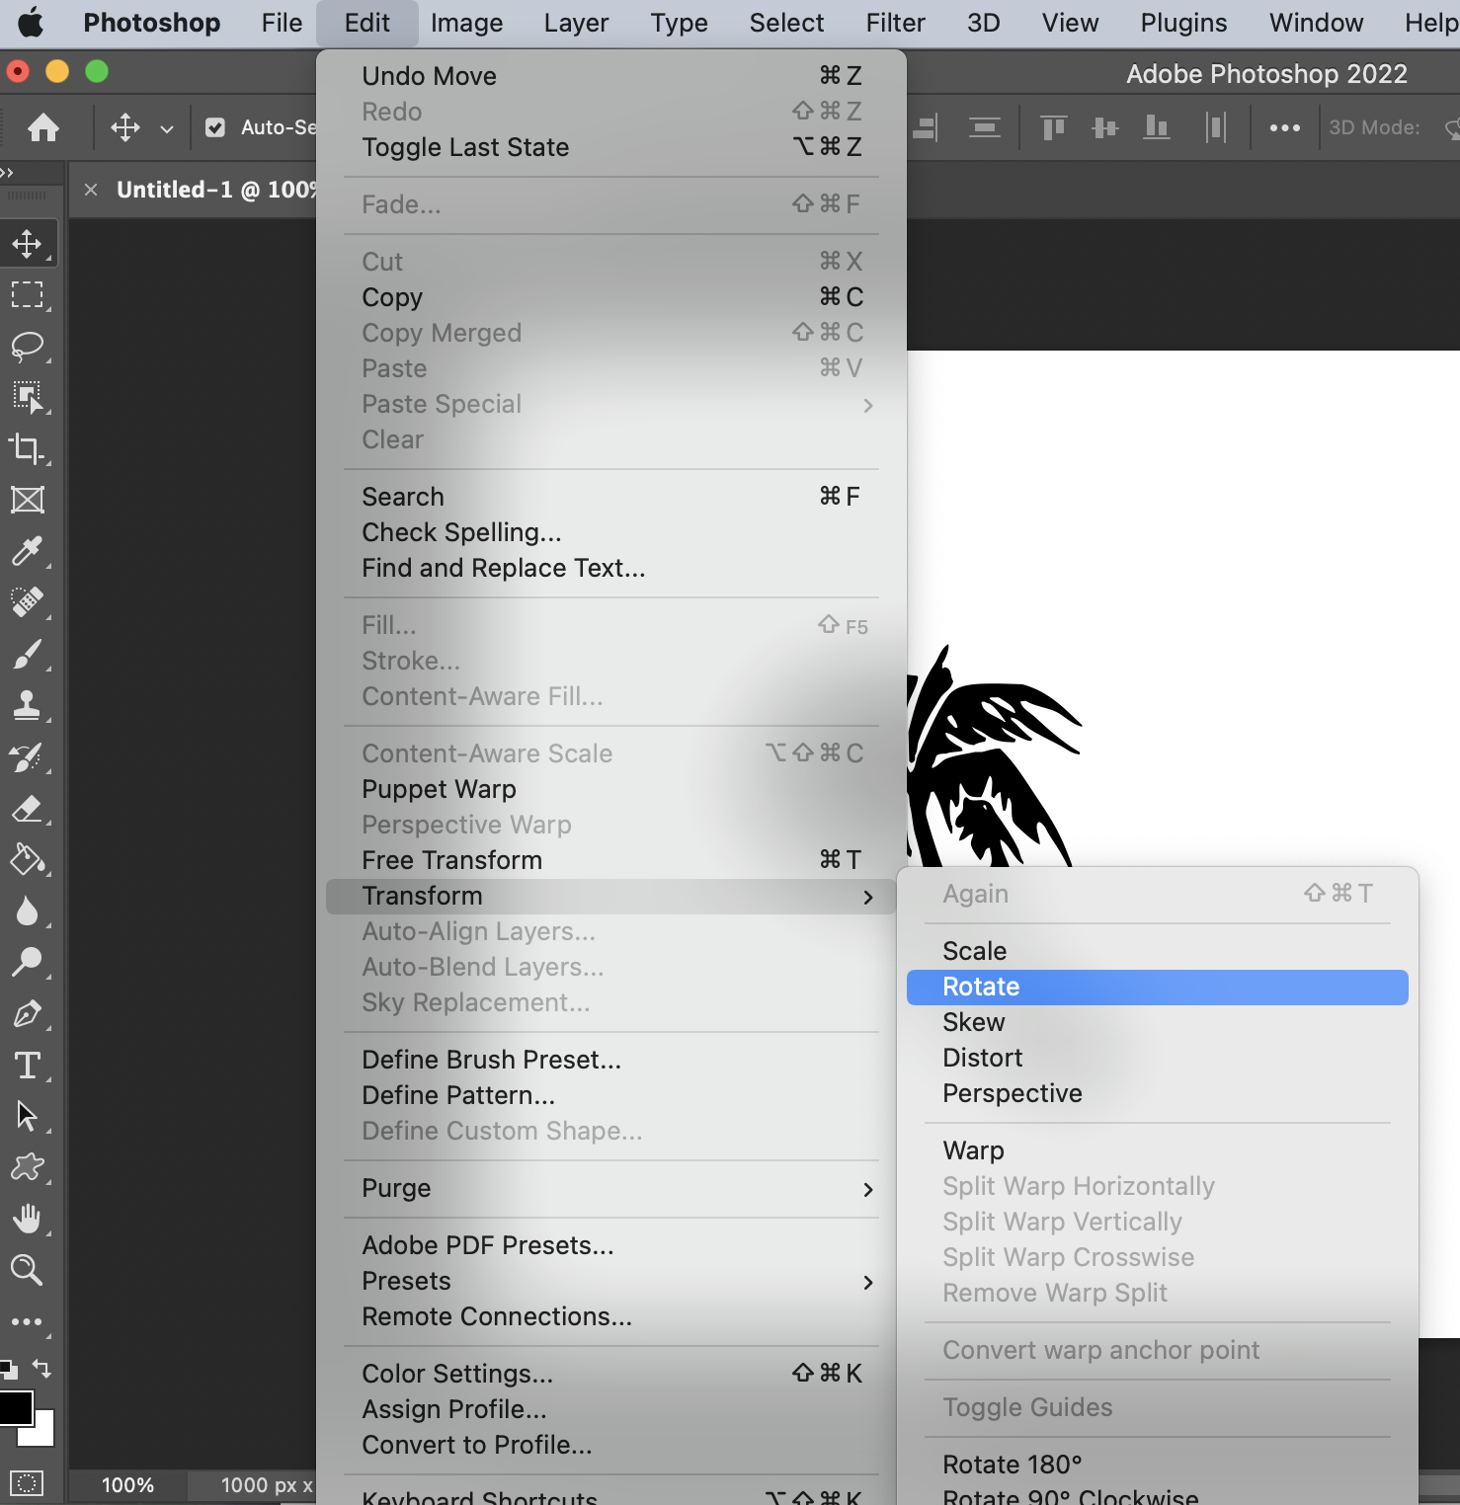Select the Eyedropper tool
Screen dimensions: 1460x1505
click(x=28, y=551)
